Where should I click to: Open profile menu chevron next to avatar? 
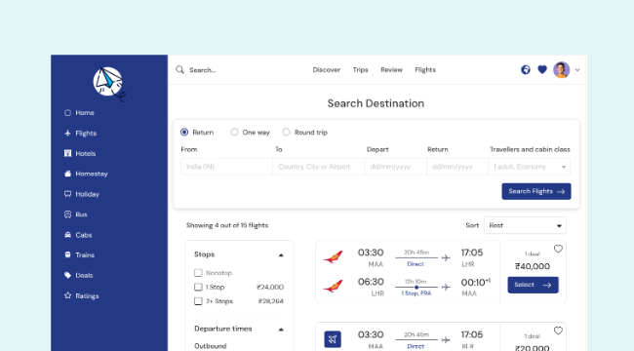coord(577,70)
